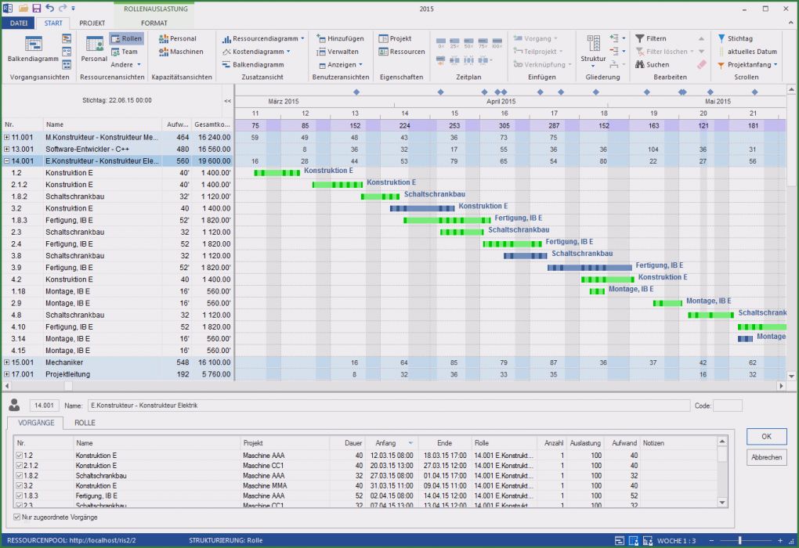Image resolution: width=799 pixels, height=548 pixels.
Task: Open the ROLLE tab in details
Action: [85, 422]
